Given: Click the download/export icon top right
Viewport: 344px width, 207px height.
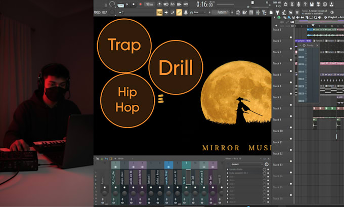Looking at the screenshot, I should point(331,4).
